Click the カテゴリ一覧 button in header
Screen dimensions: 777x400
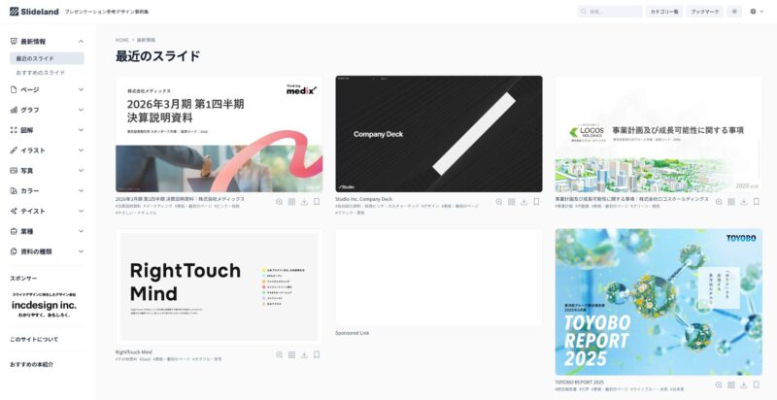click(664, 12)
